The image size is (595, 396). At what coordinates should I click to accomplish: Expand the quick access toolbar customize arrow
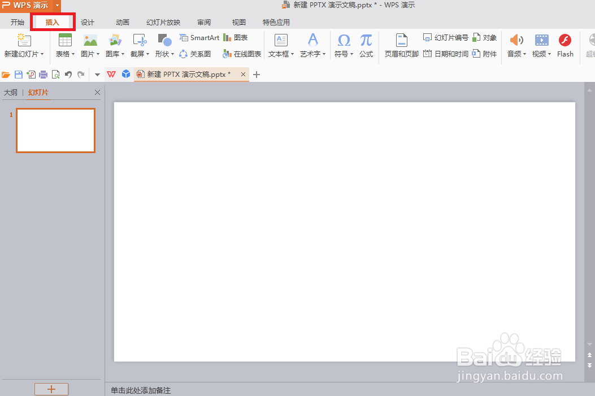pos(98,75)
